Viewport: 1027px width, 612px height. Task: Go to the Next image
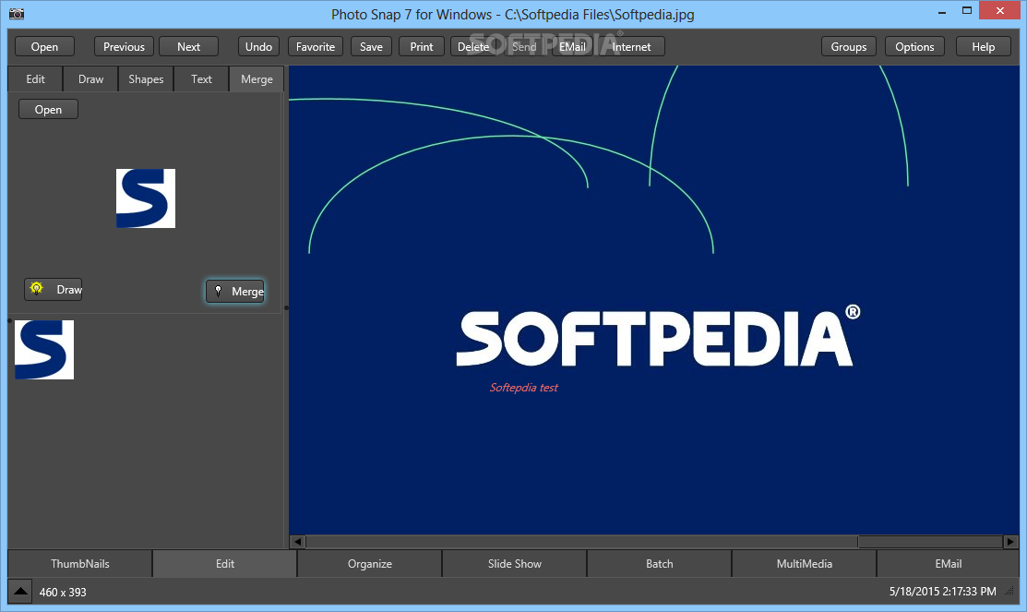188,46
